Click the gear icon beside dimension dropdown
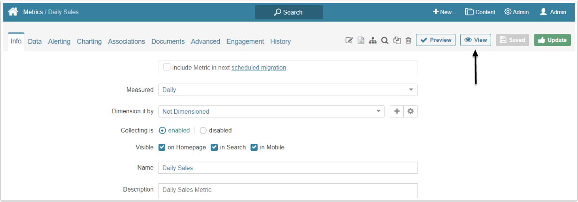 point(411,111)
